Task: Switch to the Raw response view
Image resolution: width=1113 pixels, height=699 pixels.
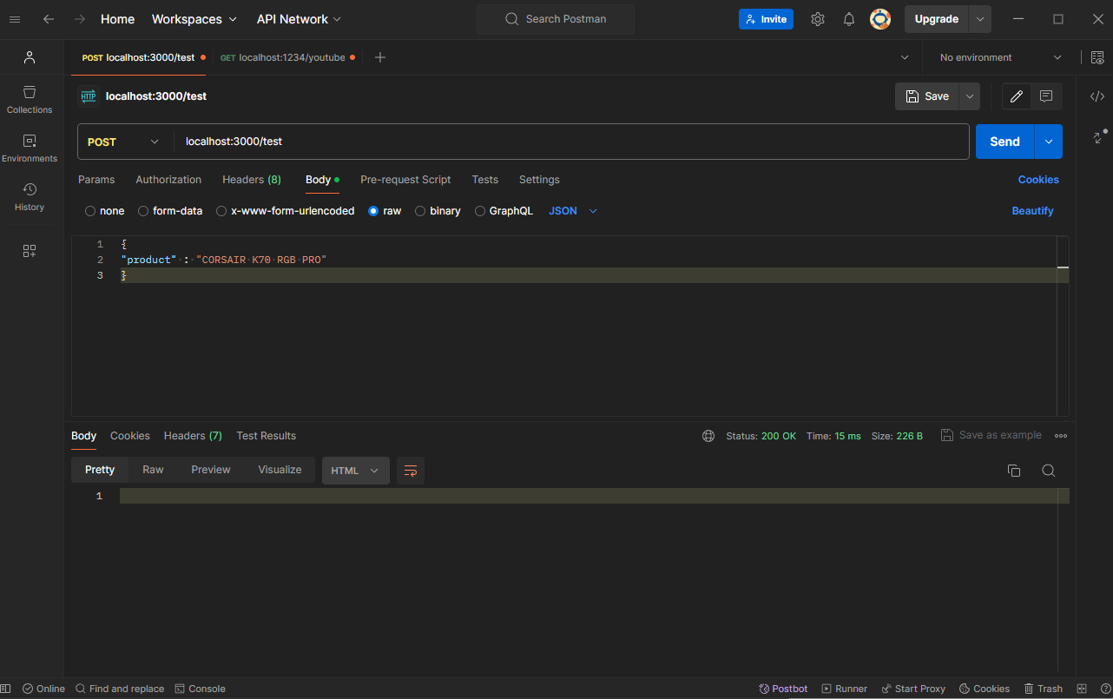Action: click(153, 470)
